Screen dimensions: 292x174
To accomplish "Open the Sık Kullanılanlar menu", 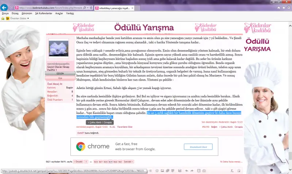I will coord(43,13).
